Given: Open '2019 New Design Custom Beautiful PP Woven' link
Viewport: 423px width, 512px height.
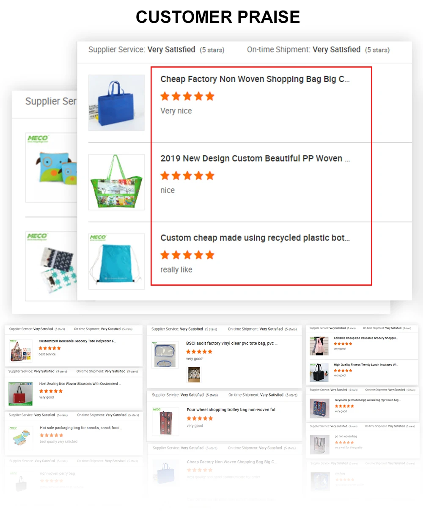Looking at the screenshot, I should pyautogui.click(x=255, y=159).
